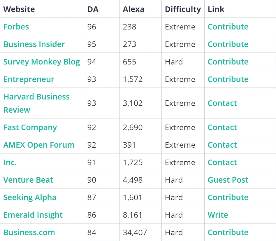Open Survey Monkey Blog link

pyautogui.click(x=42, y=62)
